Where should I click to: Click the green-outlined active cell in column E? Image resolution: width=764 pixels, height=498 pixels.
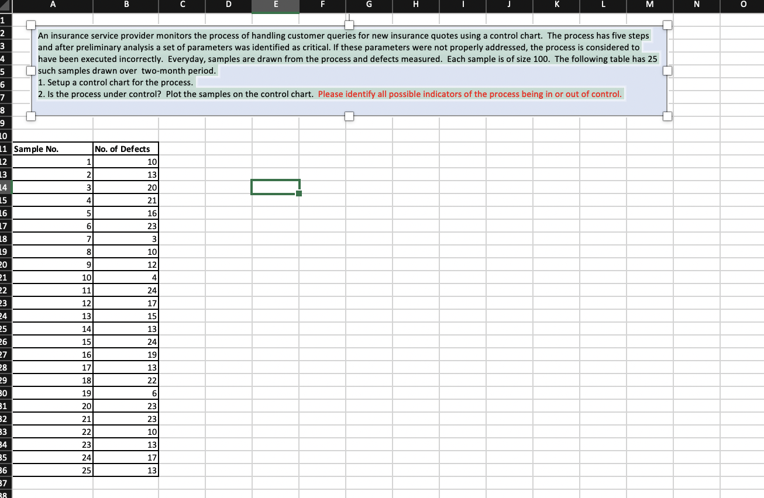(276, 187)
